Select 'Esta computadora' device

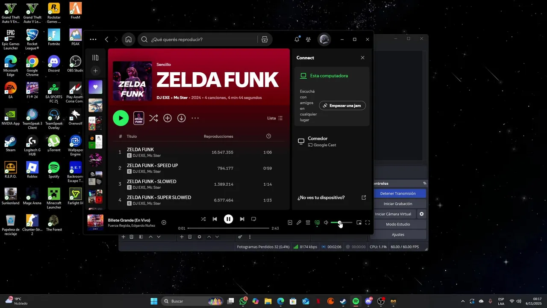(x=332, y=76)
